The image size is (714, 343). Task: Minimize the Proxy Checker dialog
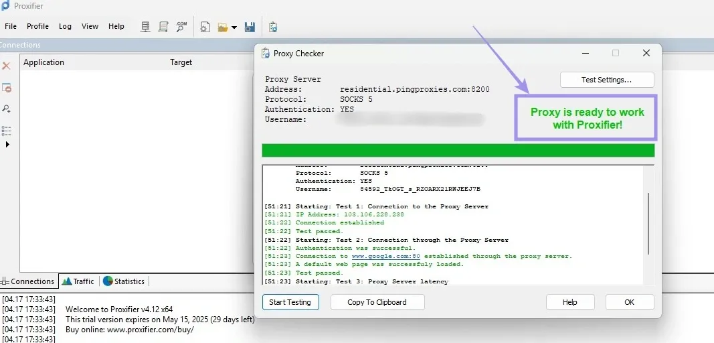(x=586, y=54)
